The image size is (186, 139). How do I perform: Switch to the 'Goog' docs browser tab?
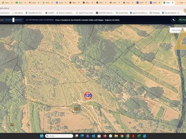point(59,3)
